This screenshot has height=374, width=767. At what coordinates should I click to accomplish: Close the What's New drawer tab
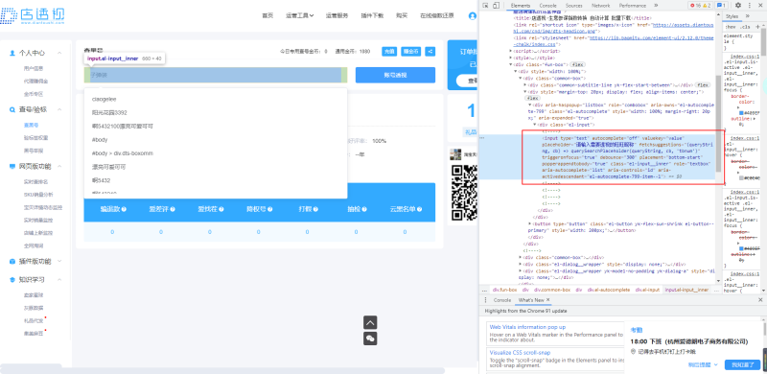pos(547,299)
